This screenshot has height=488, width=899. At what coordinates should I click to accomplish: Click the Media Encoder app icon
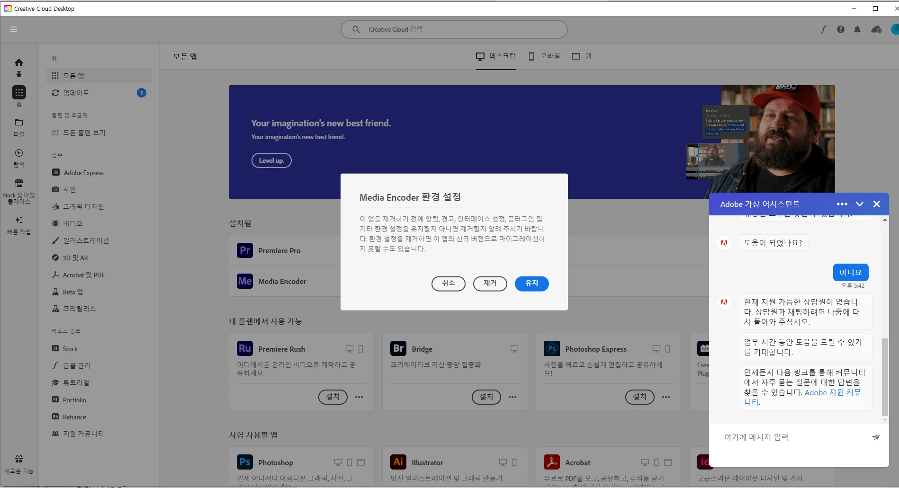pos(245,281)
